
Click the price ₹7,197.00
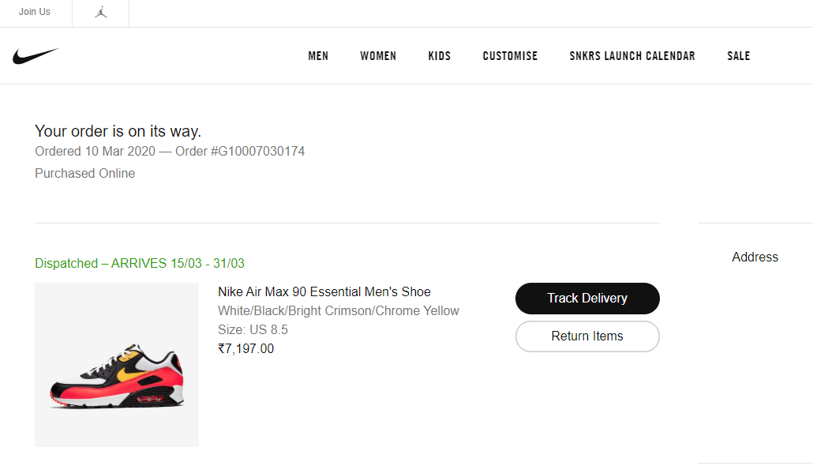click(x=245, y=349)
